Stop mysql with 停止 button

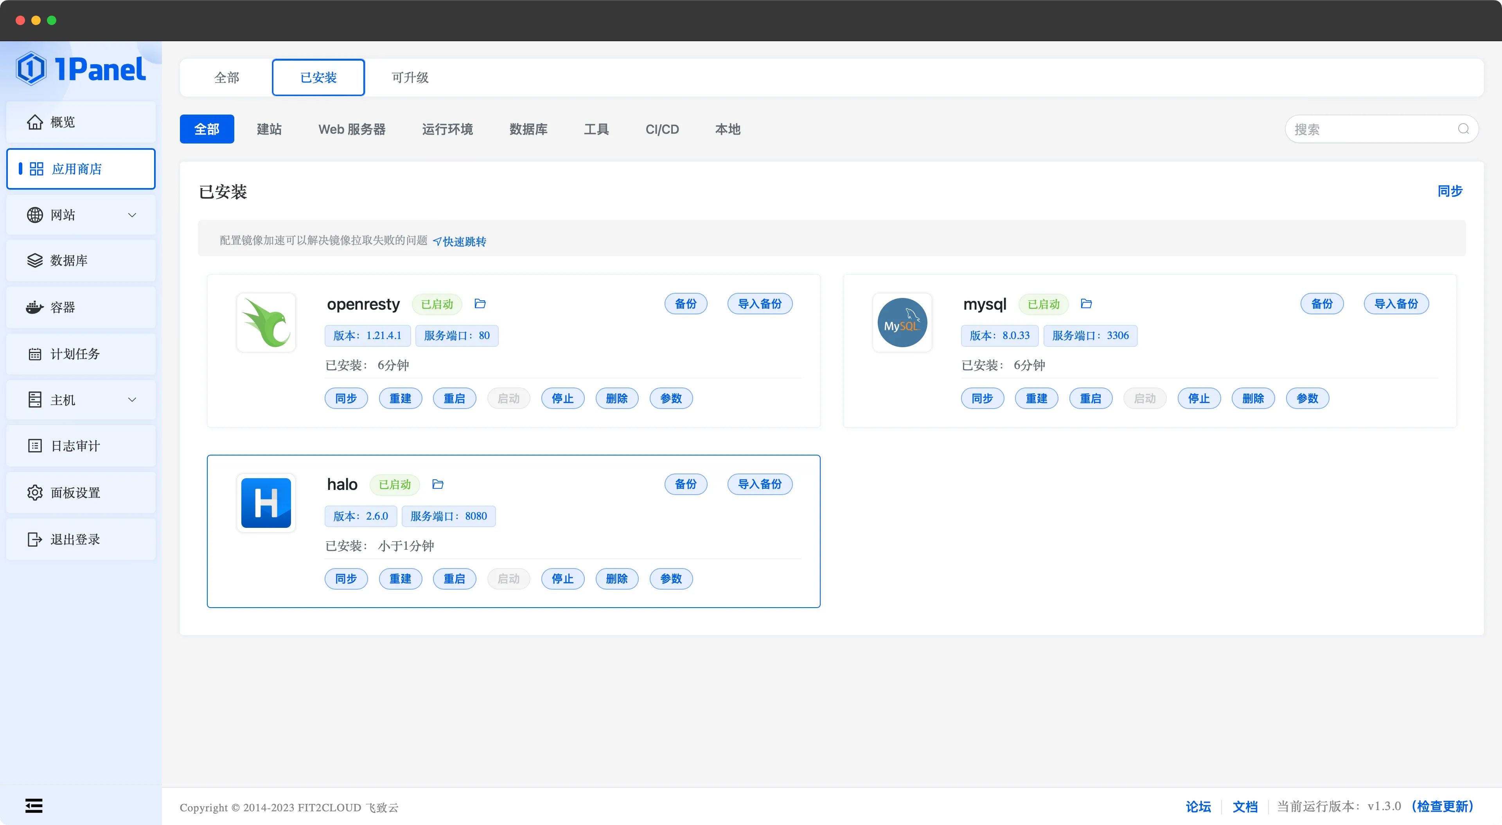coord(1199,398)
